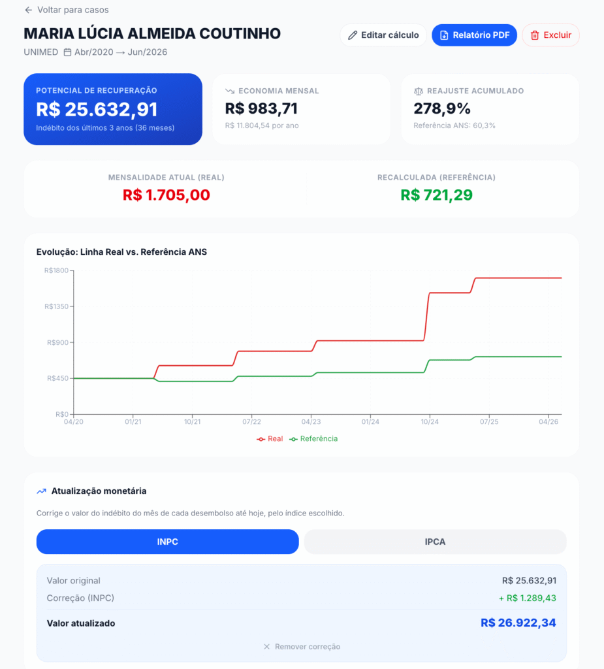Click the Economia Mensal value R$ 983,71
604x669 pixels.
click(261, 108)
